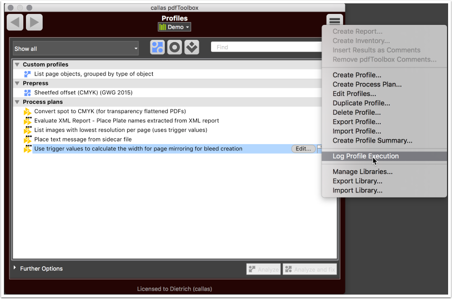Choose Import Library... menu entry
Viewport: 452px width, 299px height.
pos(357,190)
